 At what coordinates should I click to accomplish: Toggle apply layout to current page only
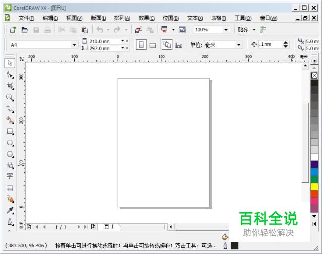pyautogui.click(x=178, y=45)
